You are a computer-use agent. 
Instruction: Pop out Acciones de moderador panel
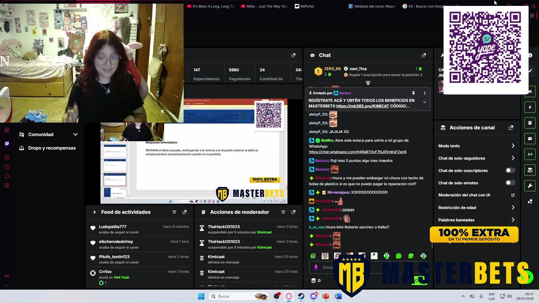(x=293, y=212)
